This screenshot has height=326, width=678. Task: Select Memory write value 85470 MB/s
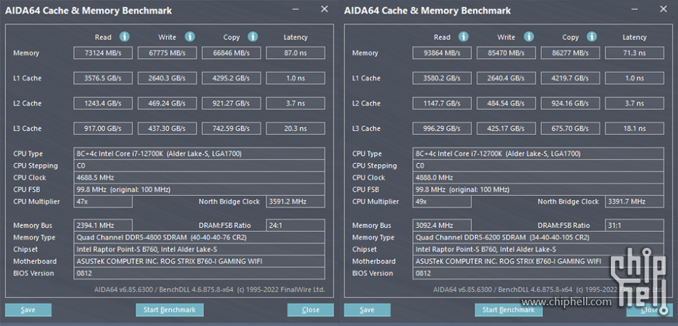(506, 53)
